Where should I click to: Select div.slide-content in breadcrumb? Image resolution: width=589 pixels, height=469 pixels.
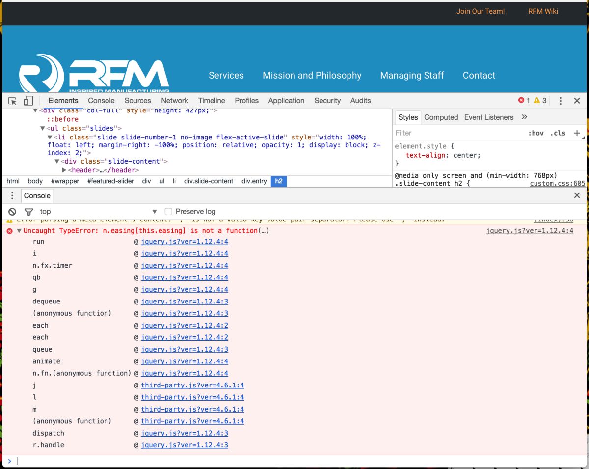[x=209, y=181]
